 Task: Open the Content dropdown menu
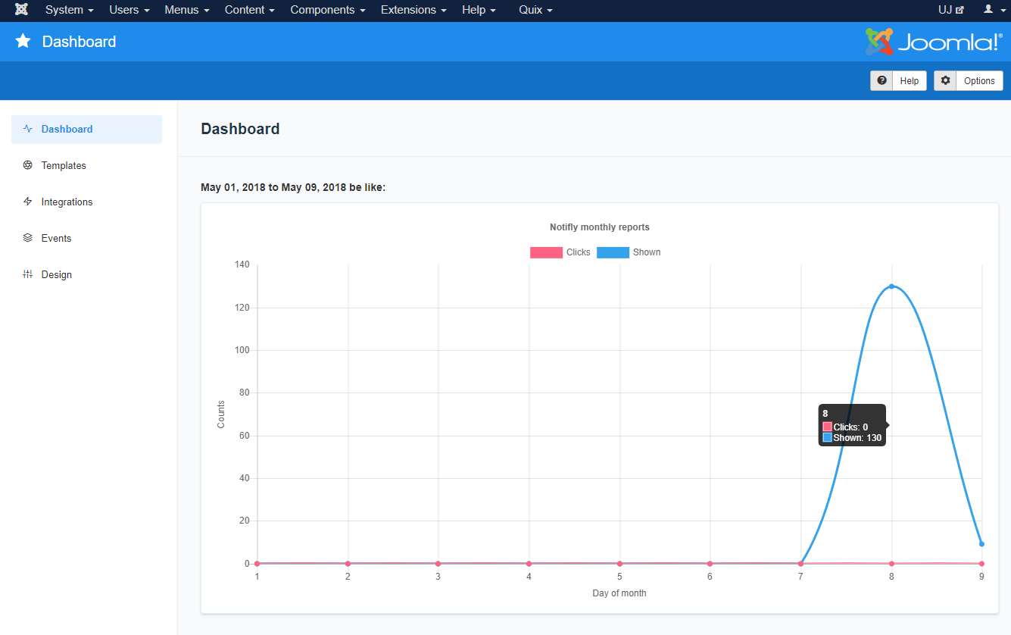250,10
